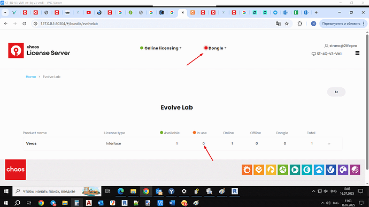Click the teal play-arrow Player icon
The height and width of the screenshot is (207, 369).
pyautogui.click(x=295, y=170)
